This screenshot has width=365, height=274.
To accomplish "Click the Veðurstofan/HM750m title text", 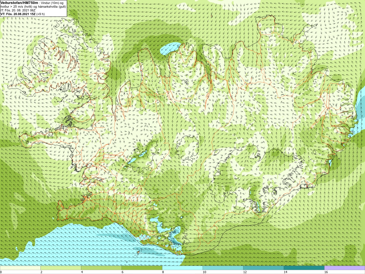I will [19, 3].
